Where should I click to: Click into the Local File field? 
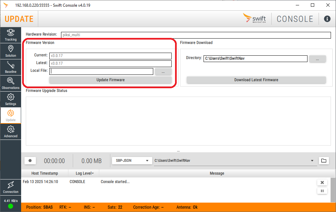pyautogui.click(x=101, y=71)
